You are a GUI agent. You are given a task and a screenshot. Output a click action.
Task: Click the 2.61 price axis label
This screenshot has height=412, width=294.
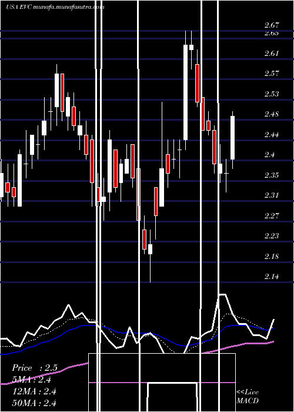click(x=272, y=54)
